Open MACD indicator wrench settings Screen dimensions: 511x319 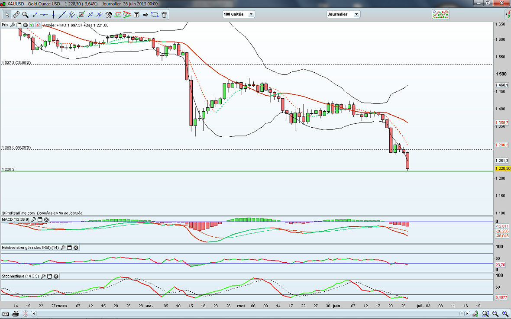tap(33, 220)
